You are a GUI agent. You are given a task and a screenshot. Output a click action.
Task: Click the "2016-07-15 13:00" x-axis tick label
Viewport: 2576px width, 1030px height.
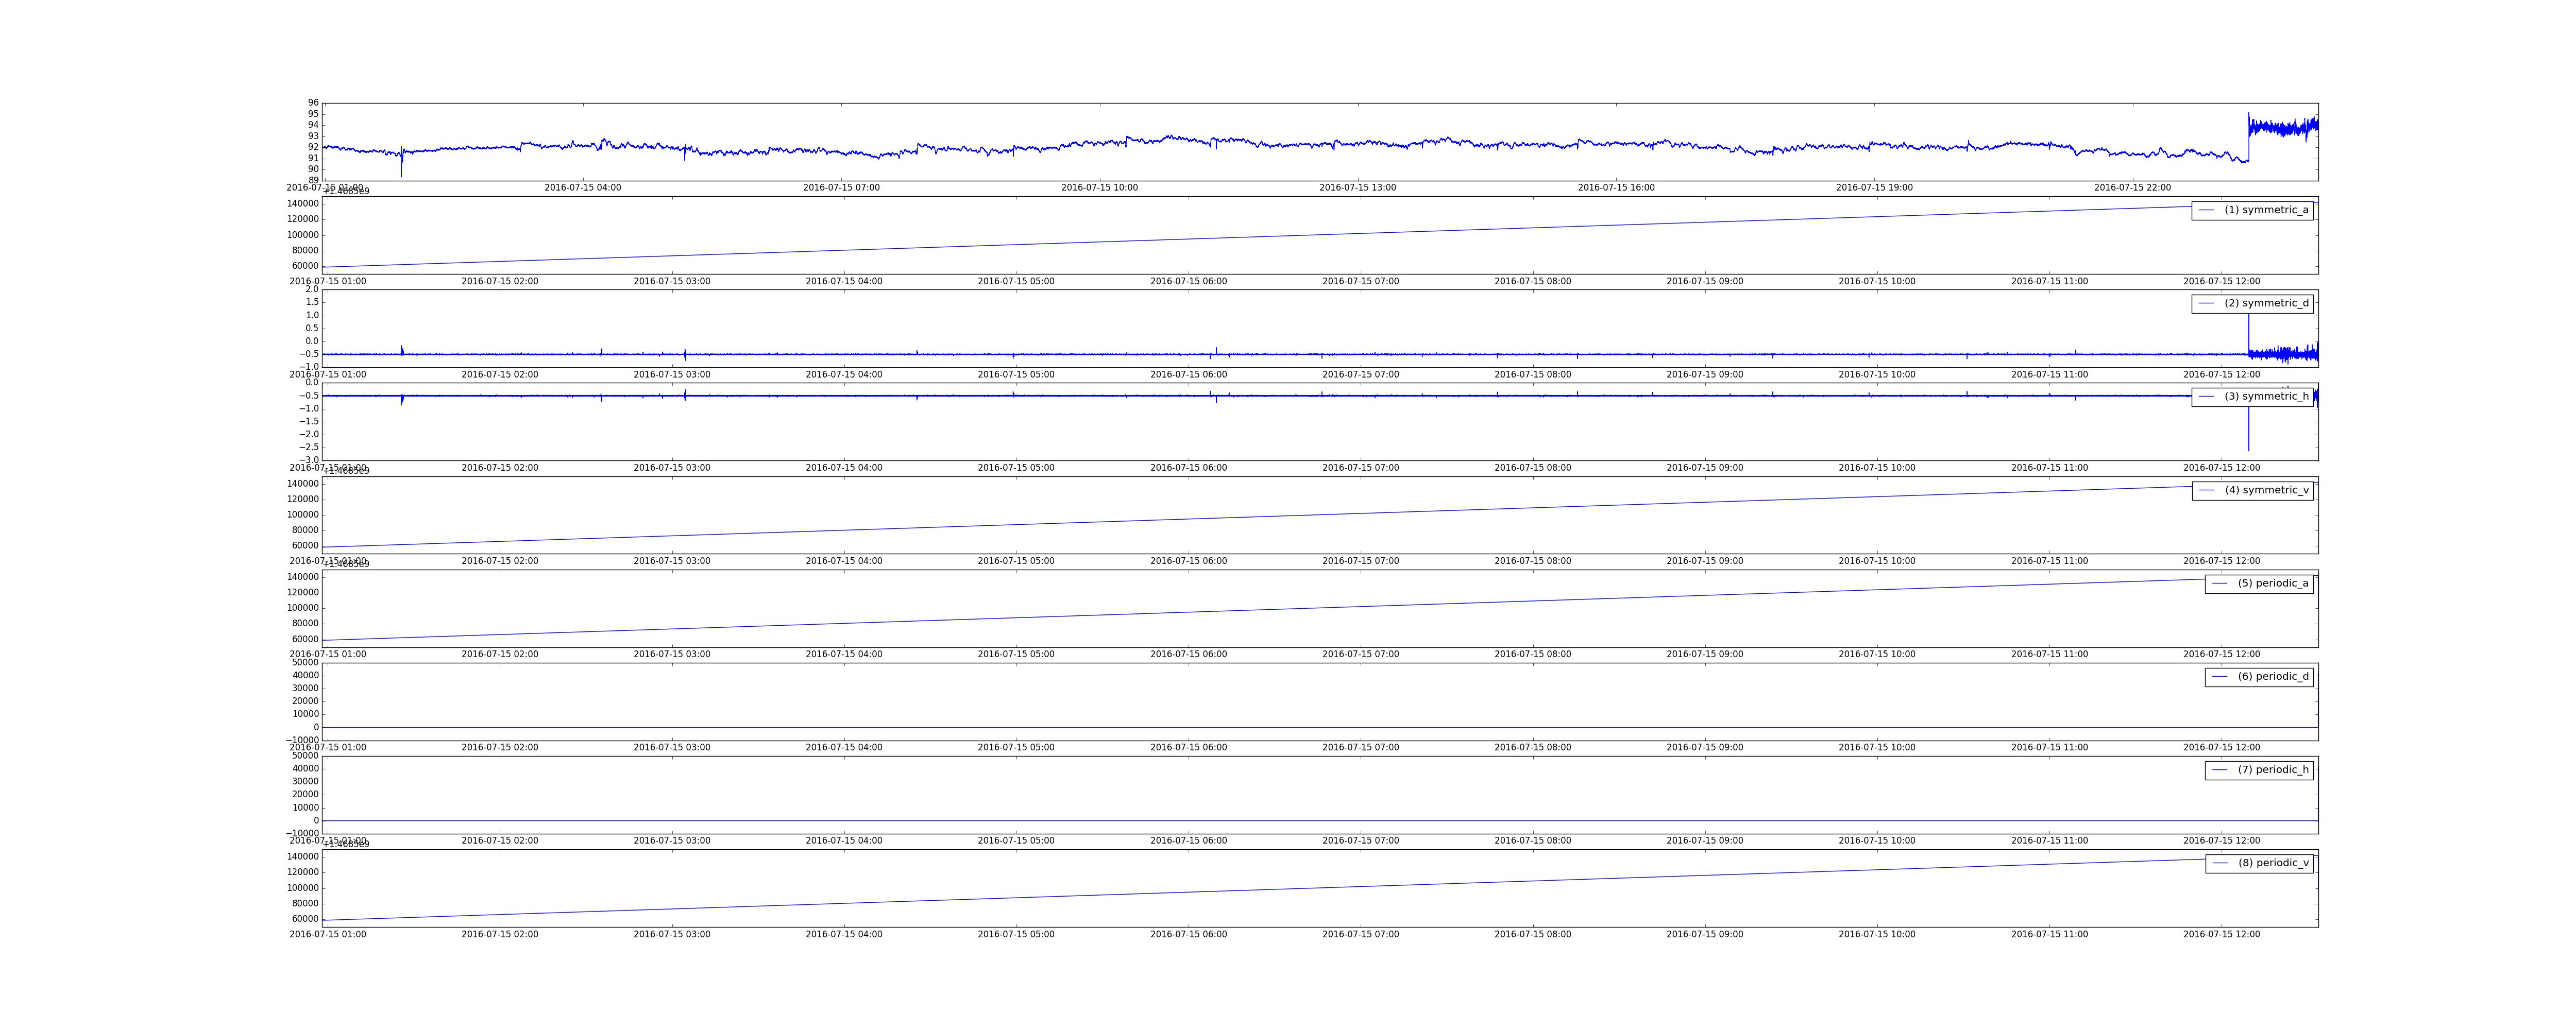1358,188
